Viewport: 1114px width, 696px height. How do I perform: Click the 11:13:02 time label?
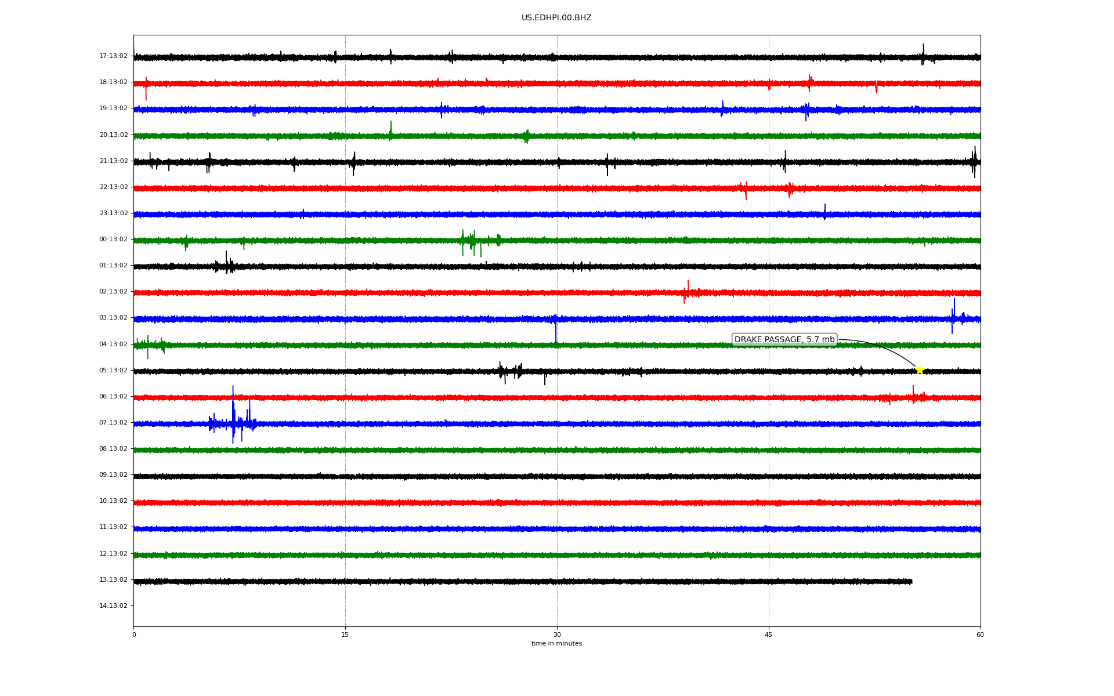pyautogui.click(x=113, y=527)
